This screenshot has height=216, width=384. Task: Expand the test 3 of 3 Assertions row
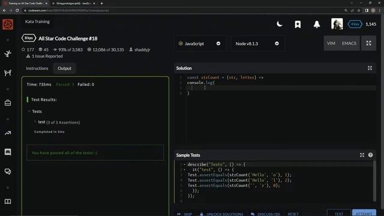57,122
